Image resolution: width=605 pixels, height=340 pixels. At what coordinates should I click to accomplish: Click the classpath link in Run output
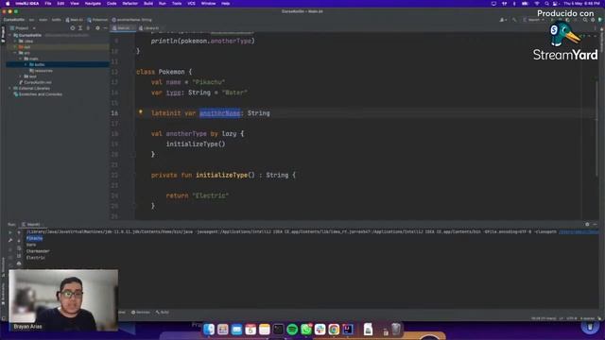[x=579, y=231]
